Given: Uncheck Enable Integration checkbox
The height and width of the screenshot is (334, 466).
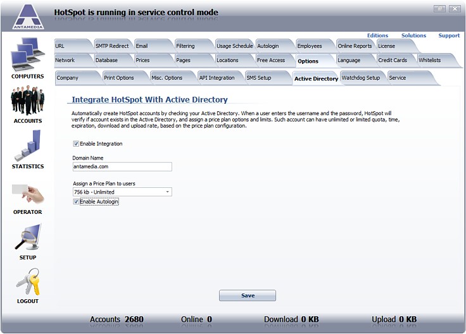Looking at the screenshot, I should 76,144.
